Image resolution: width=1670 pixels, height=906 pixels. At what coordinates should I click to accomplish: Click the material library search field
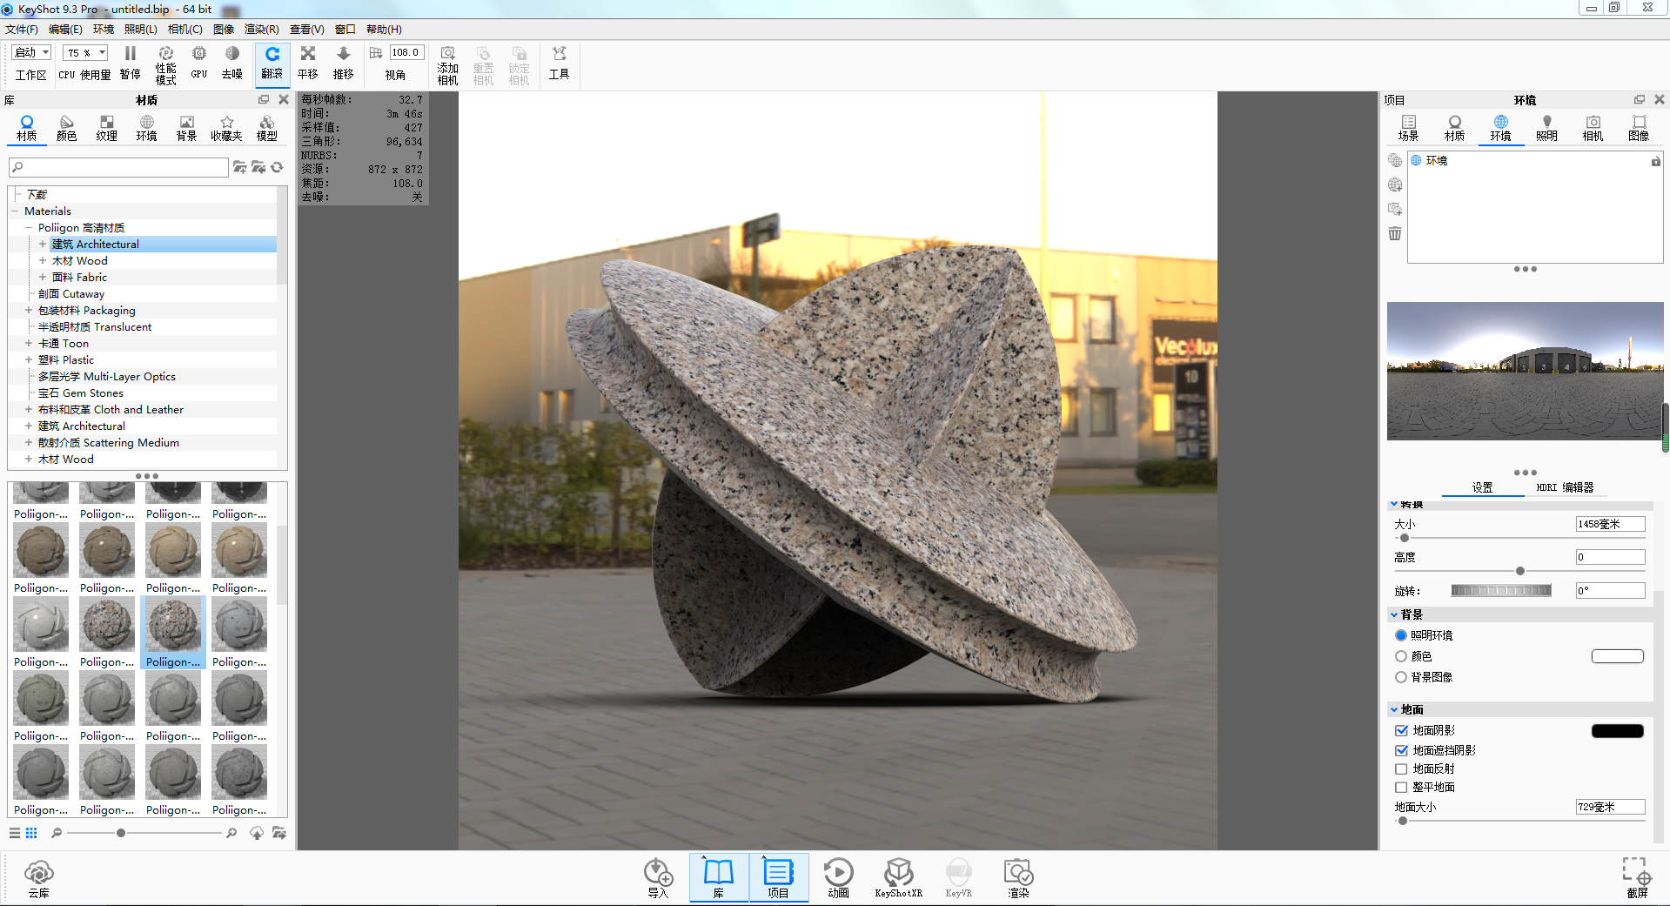coord(119,167)
